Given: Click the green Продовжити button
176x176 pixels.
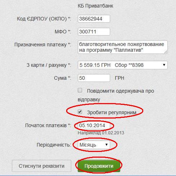Looking at the screenshot, I should (x=99, y=166).
